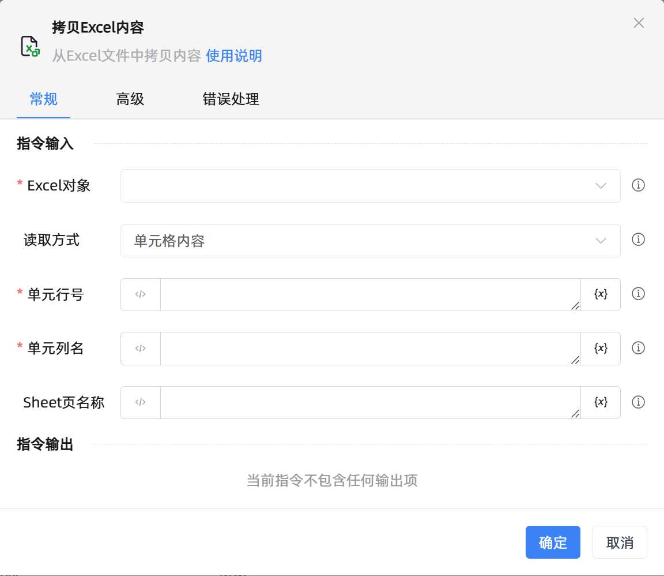Switch to the 错误处理 tab

(x=231, y=99)
